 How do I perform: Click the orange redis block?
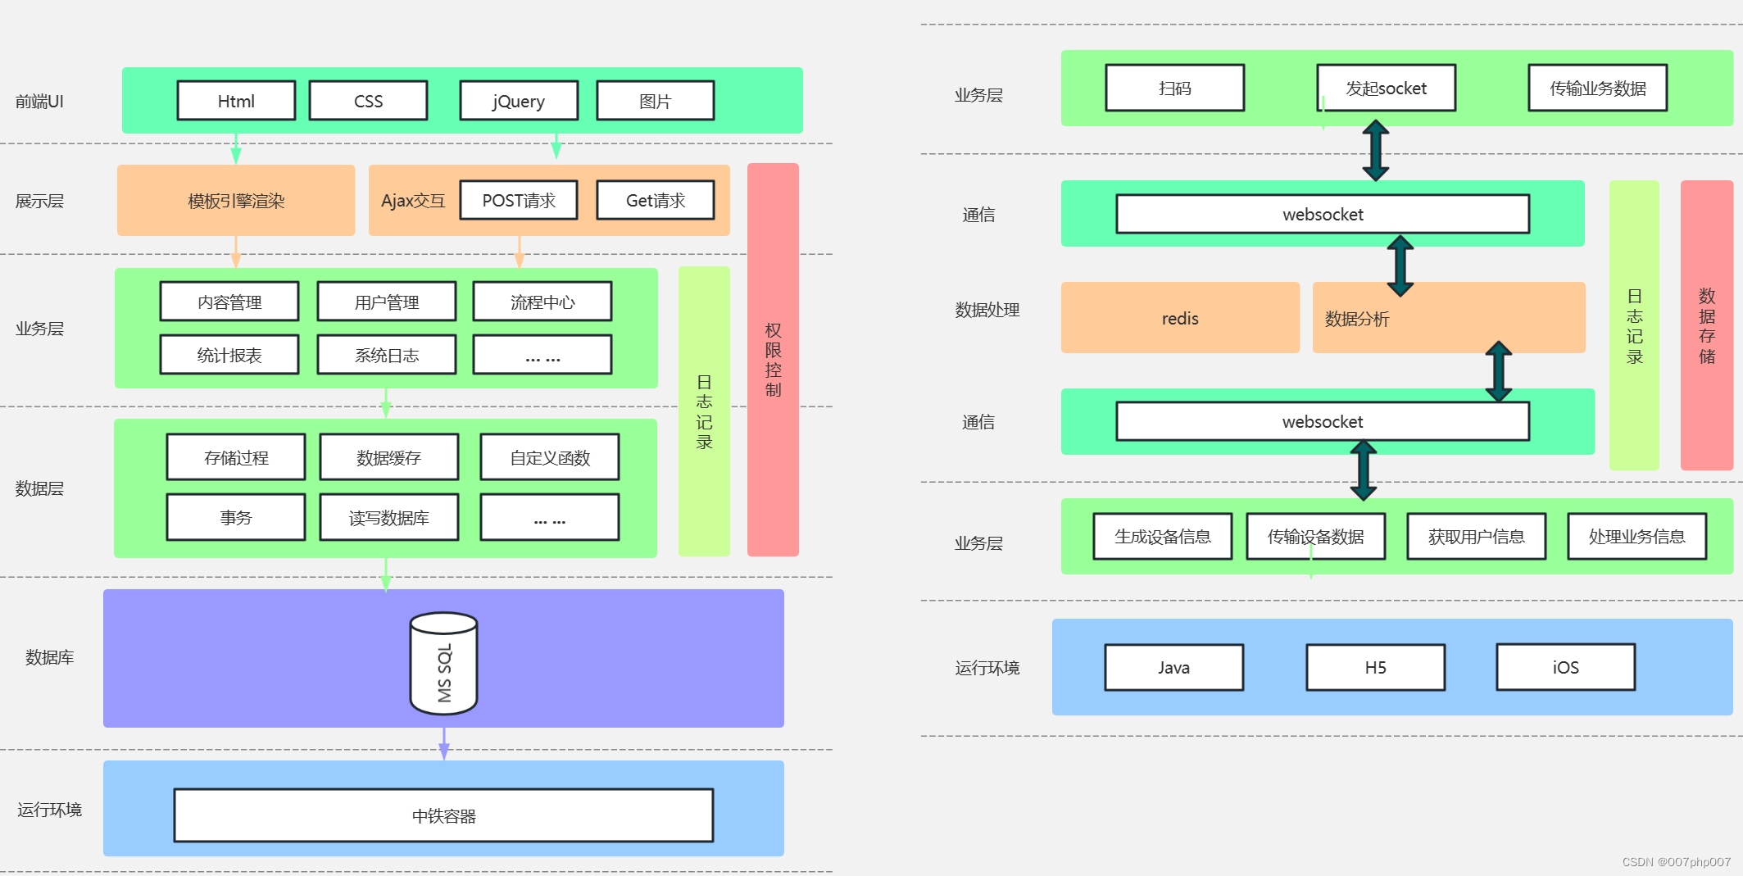pos(1180,318)
